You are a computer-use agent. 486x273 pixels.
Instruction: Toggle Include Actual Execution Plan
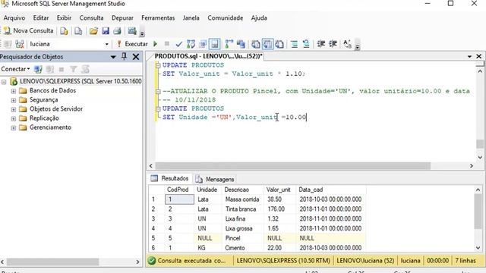[x=229, y=44]
